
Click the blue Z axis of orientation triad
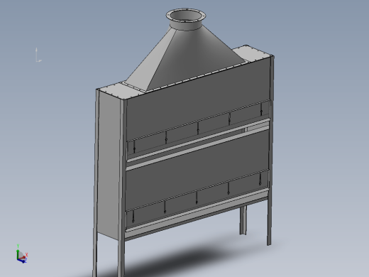22,261
